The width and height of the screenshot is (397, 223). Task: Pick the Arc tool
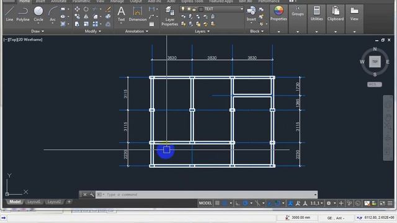click(x=52, y=14)
